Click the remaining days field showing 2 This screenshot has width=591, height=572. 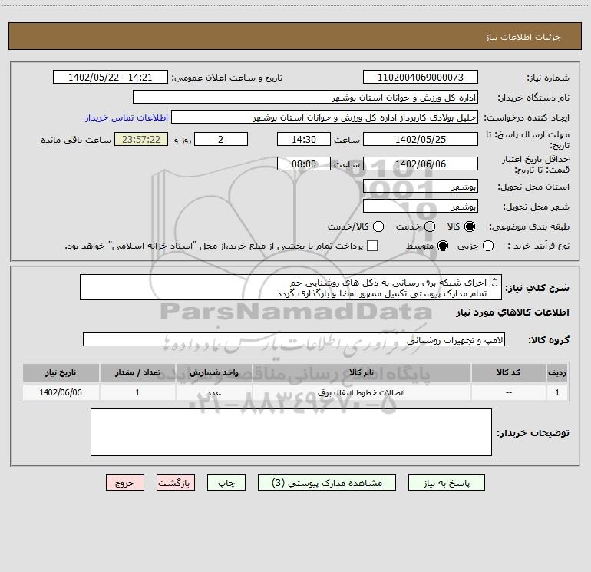click(221, 139)
